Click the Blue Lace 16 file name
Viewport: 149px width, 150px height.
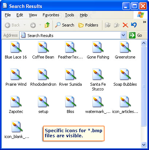click(x=16, y=57)
